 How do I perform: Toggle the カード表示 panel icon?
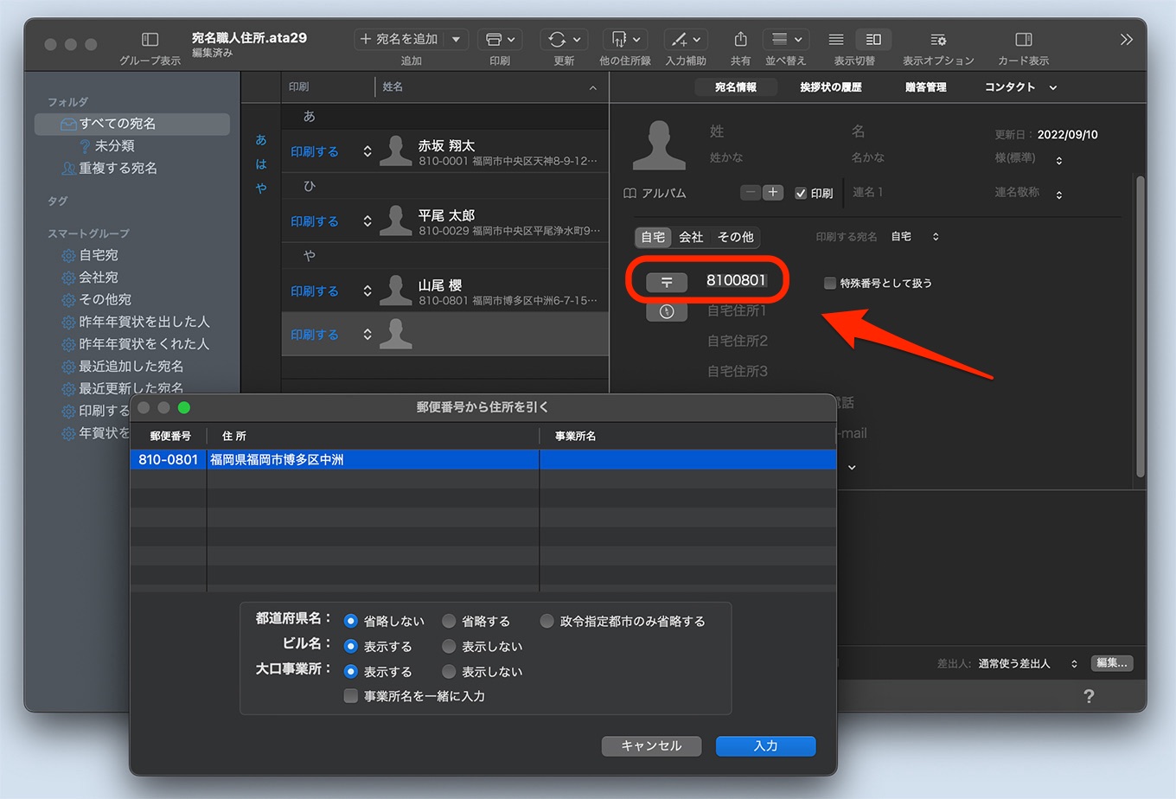pyautogui.click(x=1023, y=40)
